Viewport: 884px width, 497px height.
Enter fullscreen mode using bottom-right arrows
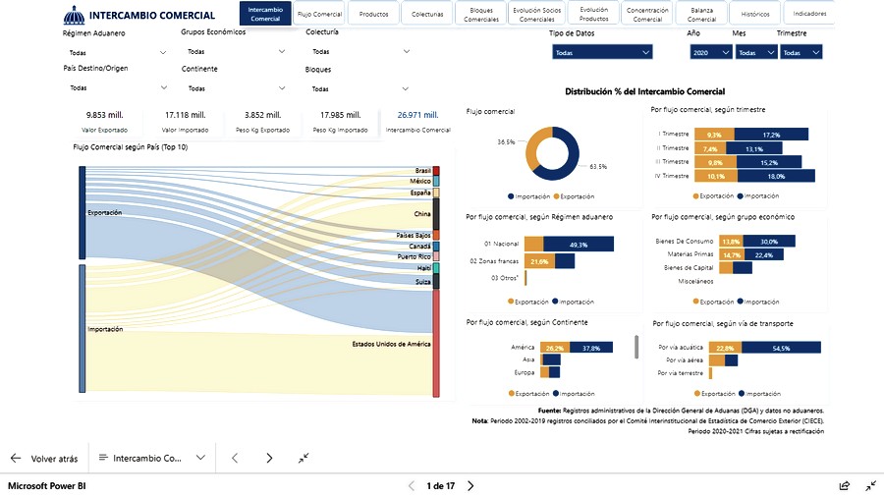coord(870,485)
